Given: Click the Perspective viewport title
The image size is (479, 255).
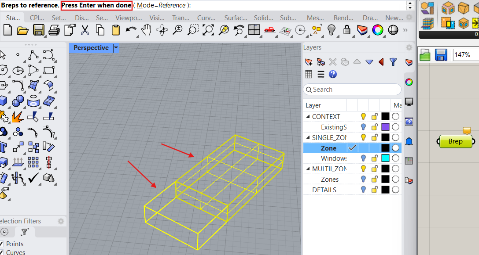Looking at the screenshot, I should tap(91, 48).
